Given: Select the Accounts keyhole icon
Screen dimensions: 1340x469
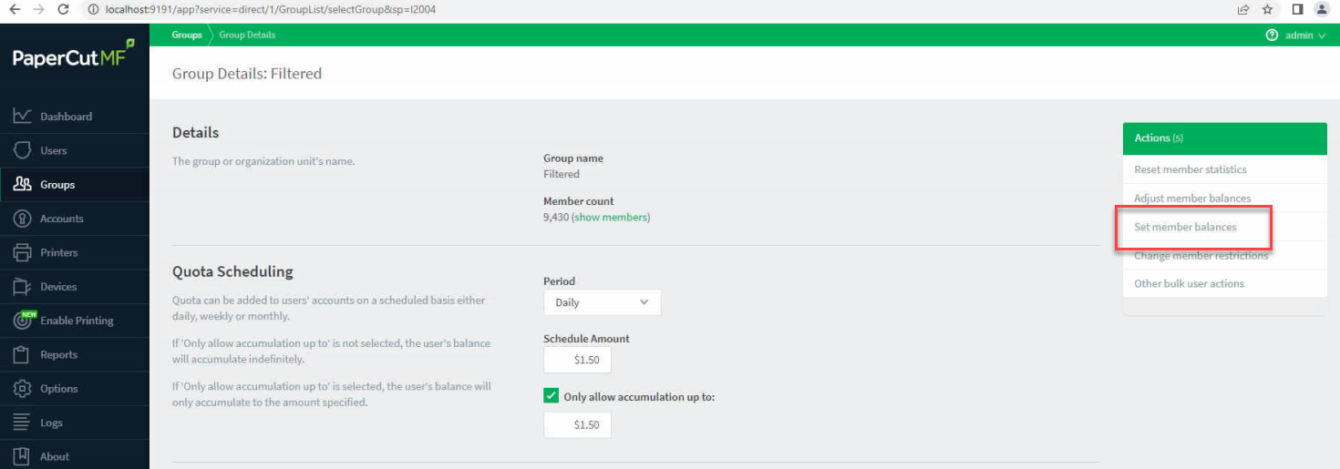Looking at the screenshot, I should [23, 219].
